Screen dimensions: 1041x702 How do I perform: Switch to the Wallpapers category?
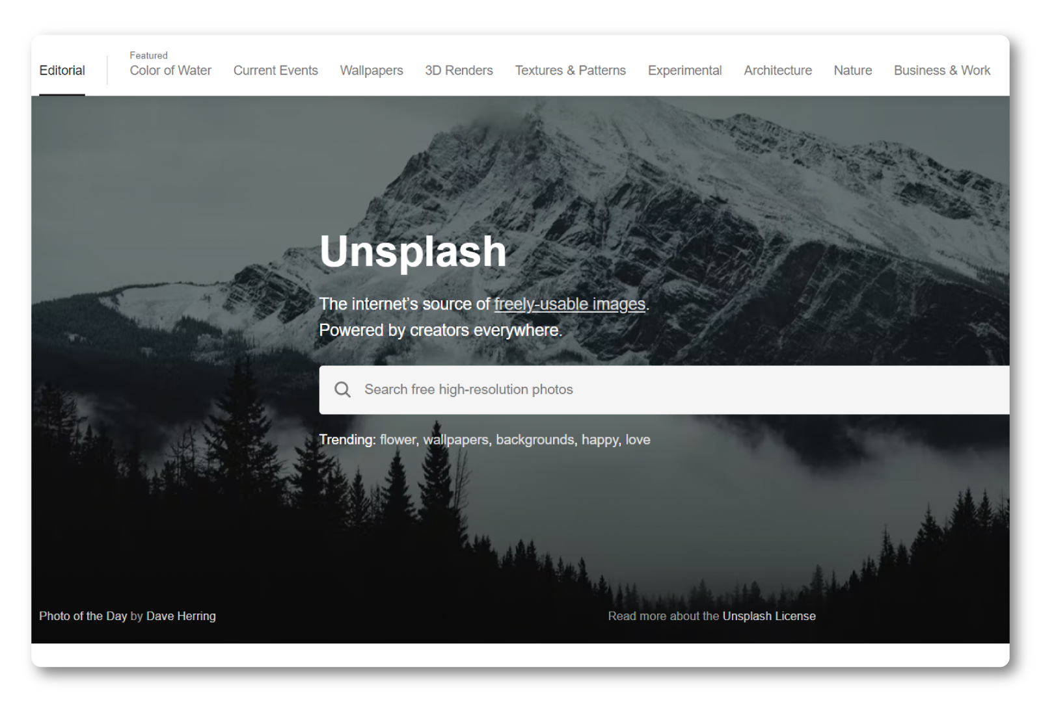[372, 70]
